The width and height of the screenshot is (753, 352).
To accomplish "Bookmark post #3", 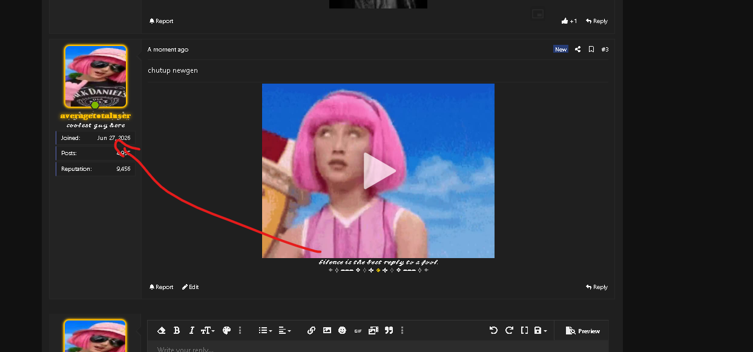I will tap(591, 50).
